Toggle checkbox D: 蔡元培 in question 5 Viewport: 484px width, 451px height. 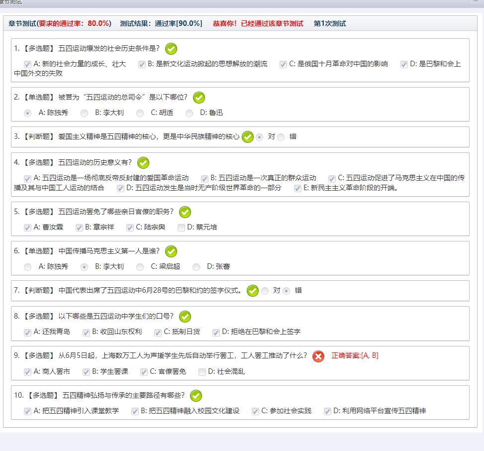(182, 227)
